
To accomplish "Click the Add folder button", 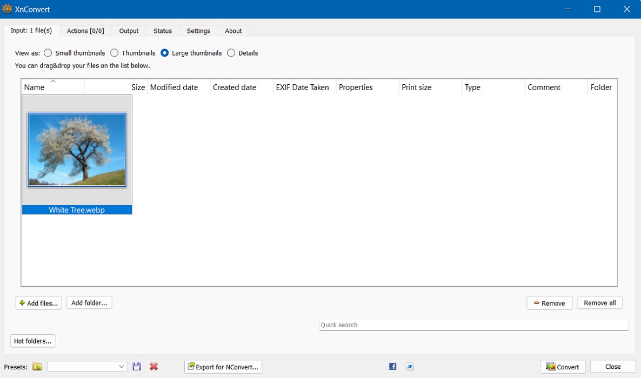I will click(x=89, y=302).
